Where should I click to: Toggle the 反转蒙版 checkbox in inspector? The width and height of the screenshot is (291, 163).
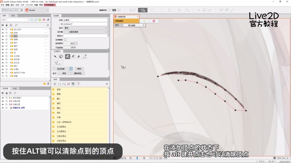pos(65,40)
